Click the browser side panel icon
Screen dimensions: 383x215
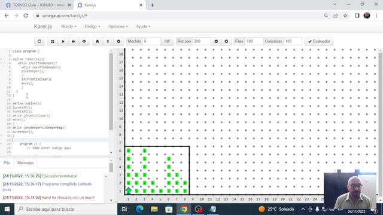pos(357,16)
